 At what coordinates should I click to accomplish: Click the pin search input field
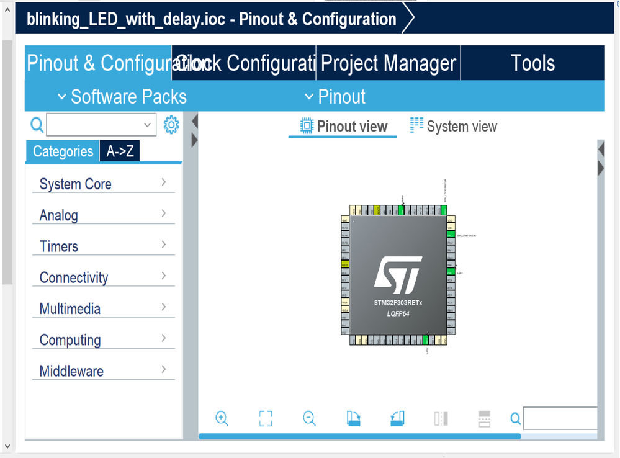pos(560,418)
